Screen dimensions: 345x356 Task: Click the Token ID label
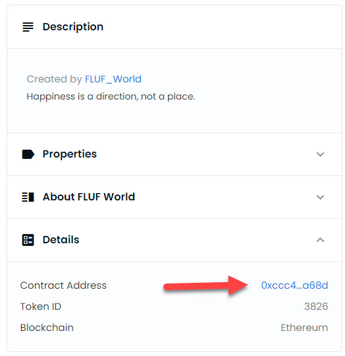click(41, 307)
